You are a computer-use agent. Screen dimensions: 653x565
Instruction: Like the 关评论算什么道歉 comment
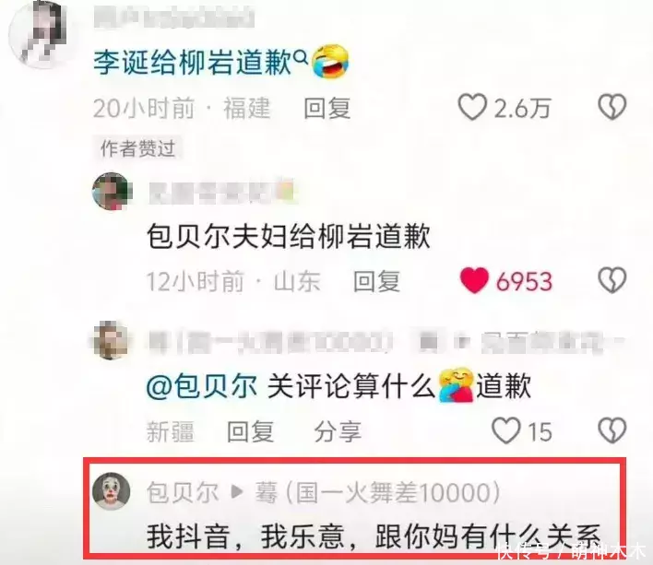click(x=506, y=430)
